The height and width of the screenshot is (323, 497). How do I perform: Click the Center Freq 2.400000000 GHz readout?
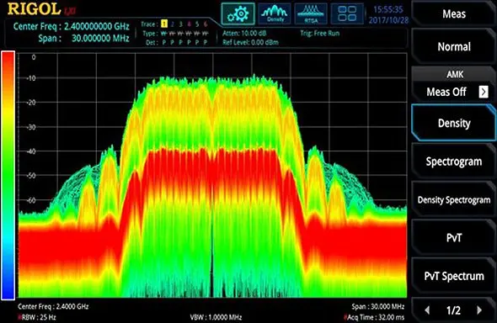point(72,26)
